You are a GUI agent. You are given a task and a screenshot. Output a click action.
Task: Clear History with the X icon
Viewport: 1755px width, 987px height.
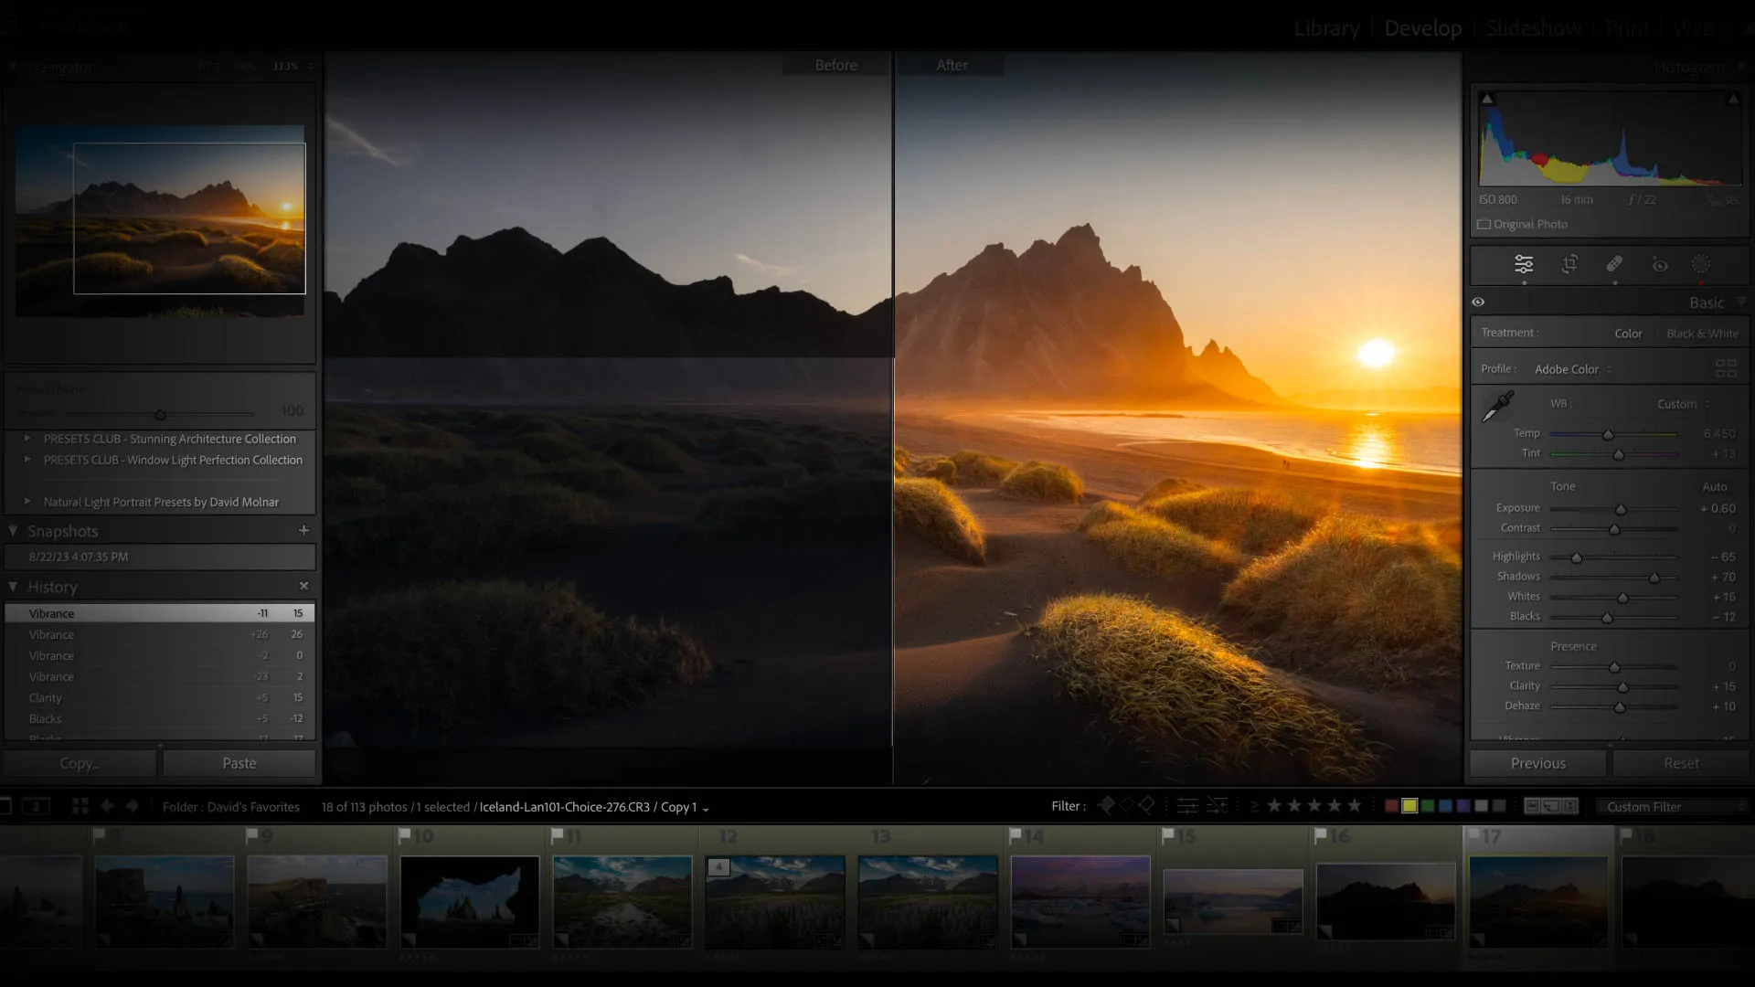click(303, 586)
